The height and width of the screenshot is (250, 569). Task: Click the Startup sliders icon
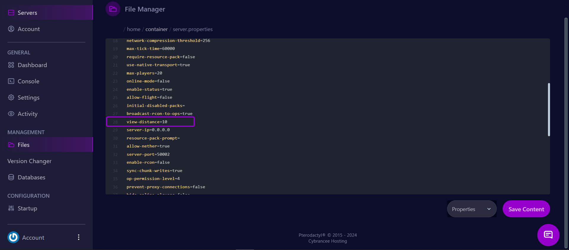pyautogui.click(x=11, y=208)
